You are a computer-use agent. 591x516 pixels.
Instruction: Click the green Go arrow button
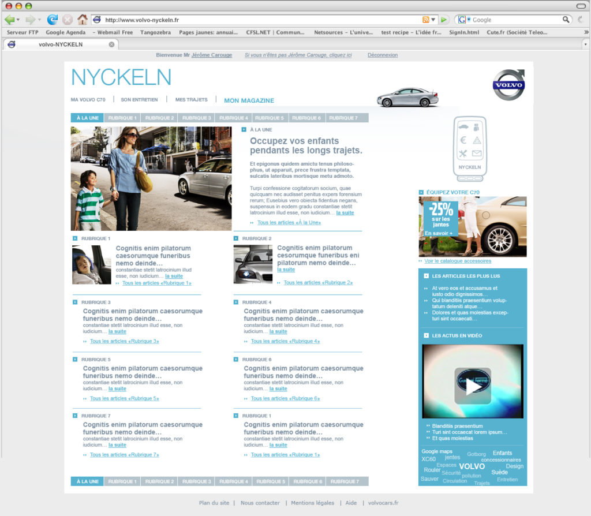point(444,20)
